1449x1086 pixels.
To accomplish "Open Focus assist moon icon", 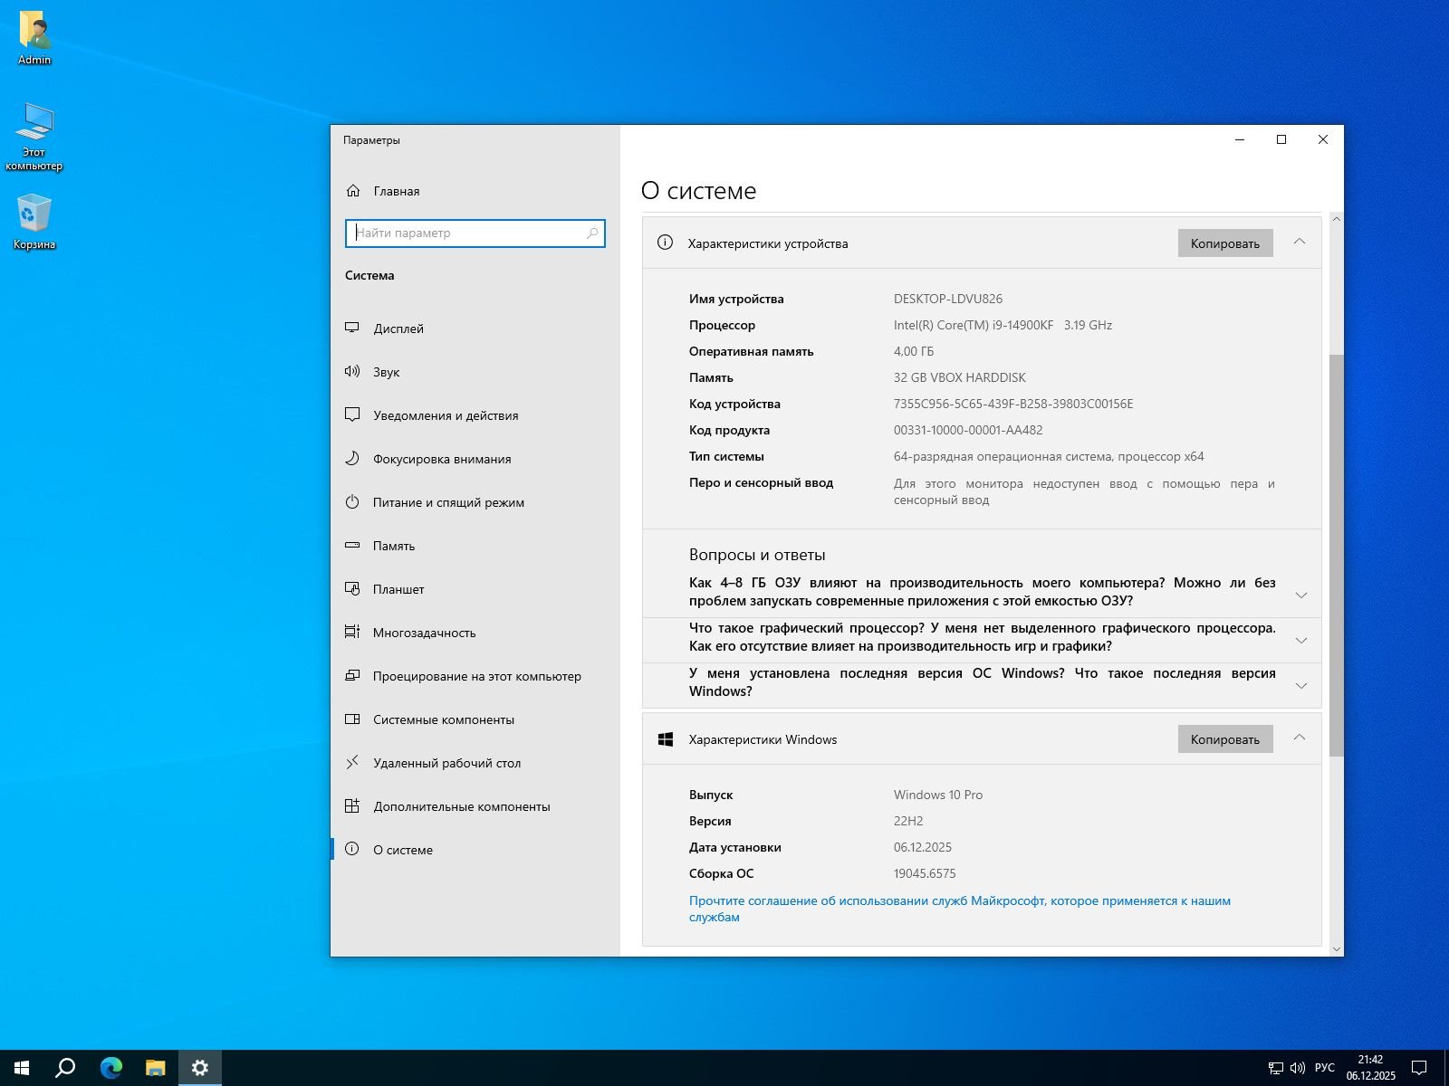I will coord(352,459).
